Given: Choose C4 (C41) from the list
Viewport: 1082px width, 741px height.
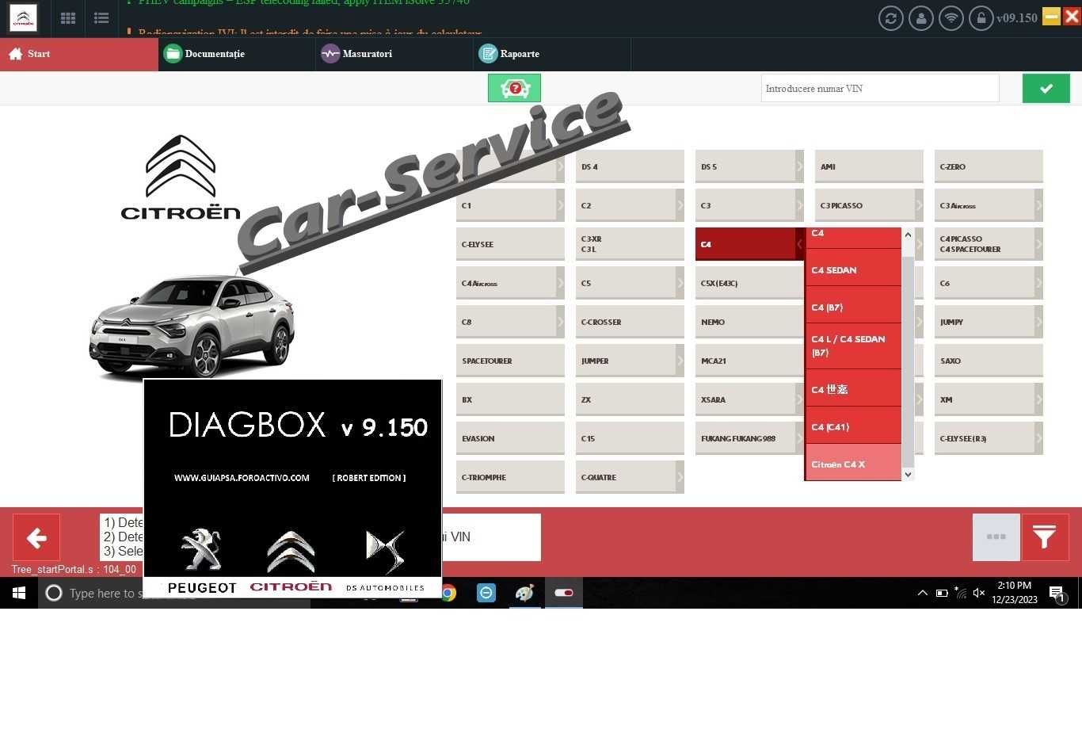Looking at the screenshot, I should pos(853,426).
